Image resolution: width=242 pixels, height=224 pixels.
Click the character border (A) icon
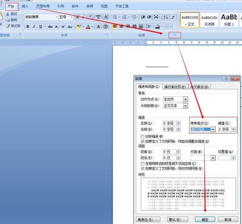click(x=106, y=17)
